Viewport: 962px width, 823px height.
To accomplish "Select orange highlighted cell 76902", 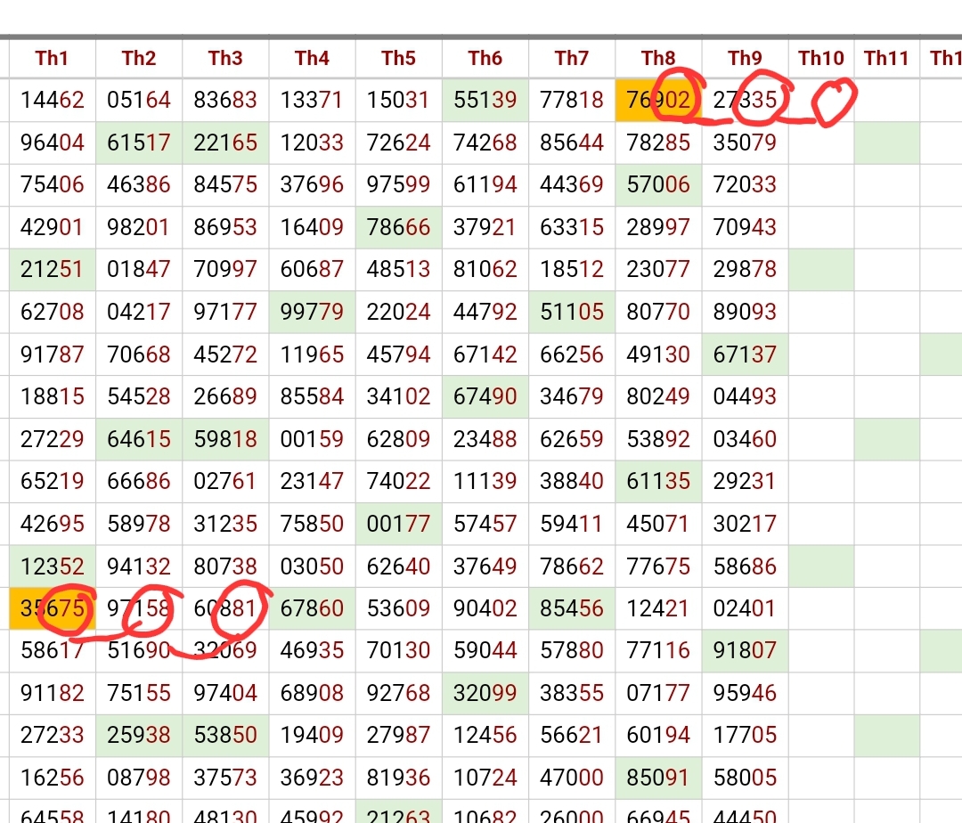I will coord(658,100).
